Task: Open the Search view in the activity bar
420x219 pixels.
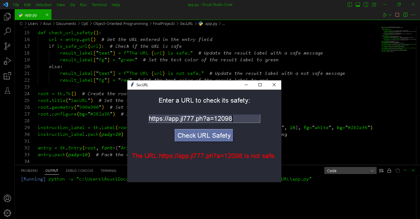Action: pos(7,31)
